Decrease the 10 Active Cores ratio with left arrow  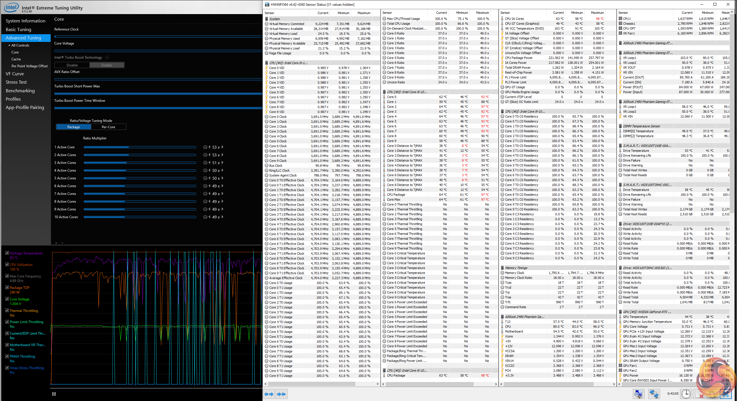tap(209, 217)
